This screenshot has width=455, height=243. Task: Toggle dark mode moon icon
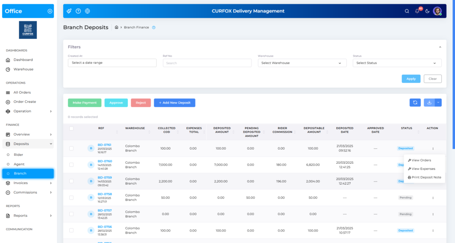pos(427,11)
